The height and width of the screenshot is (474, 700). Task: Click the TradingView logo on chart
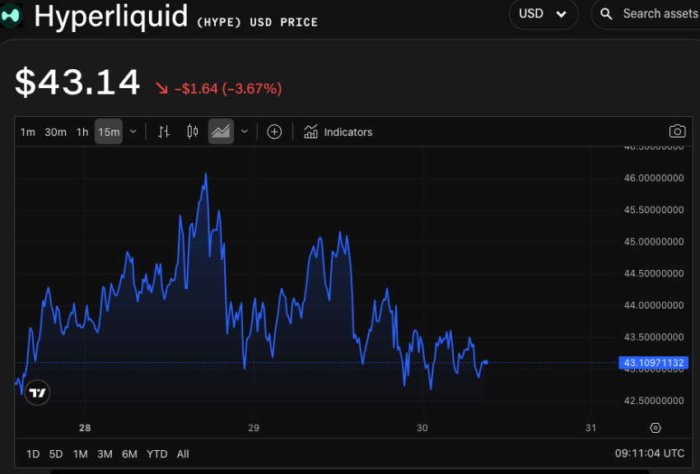[37, 393]
